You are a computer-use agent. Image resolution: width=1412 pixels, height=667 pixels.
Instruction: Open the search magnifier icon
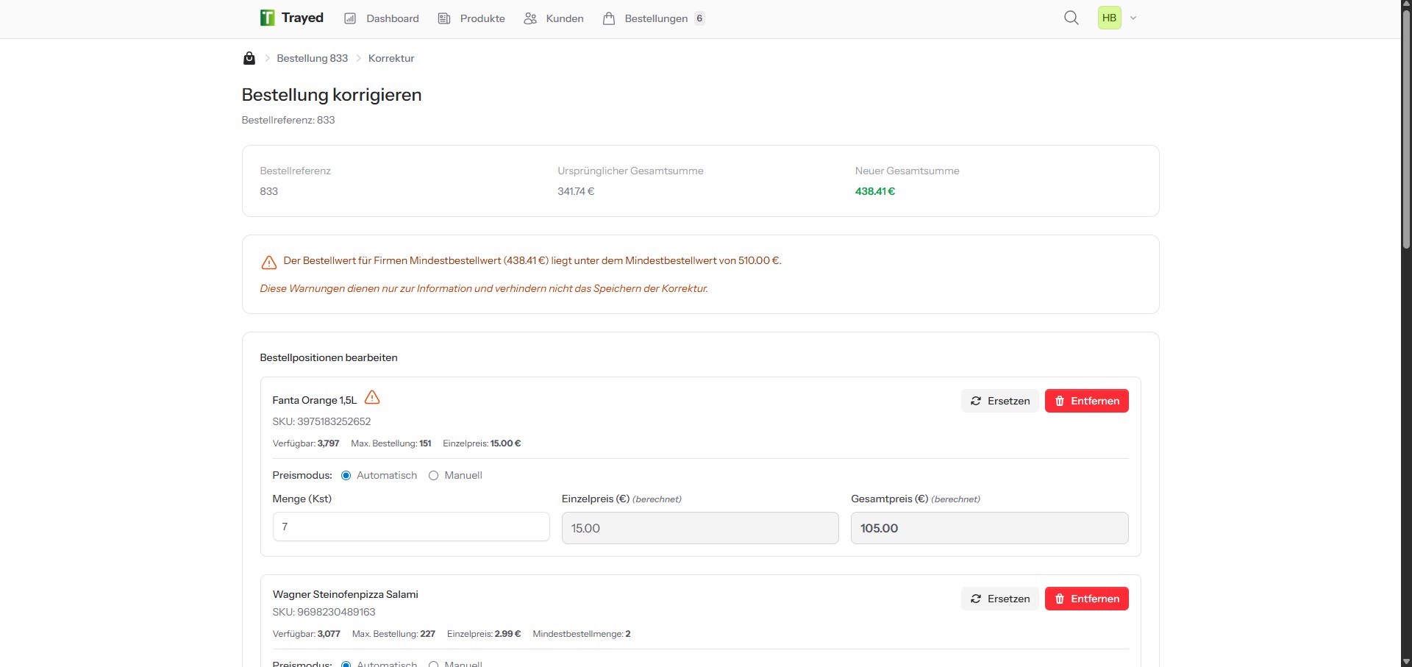1071,18
